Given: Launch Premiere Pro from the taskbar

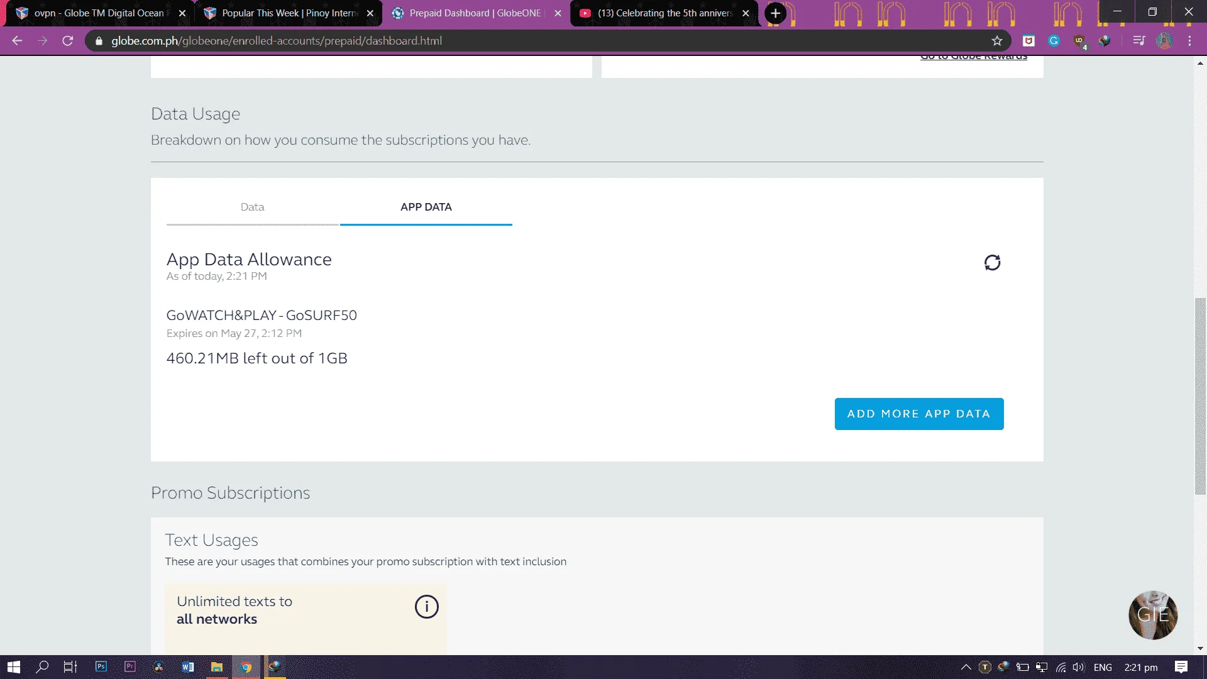Looking at the screenshot, I should (130, 667).
